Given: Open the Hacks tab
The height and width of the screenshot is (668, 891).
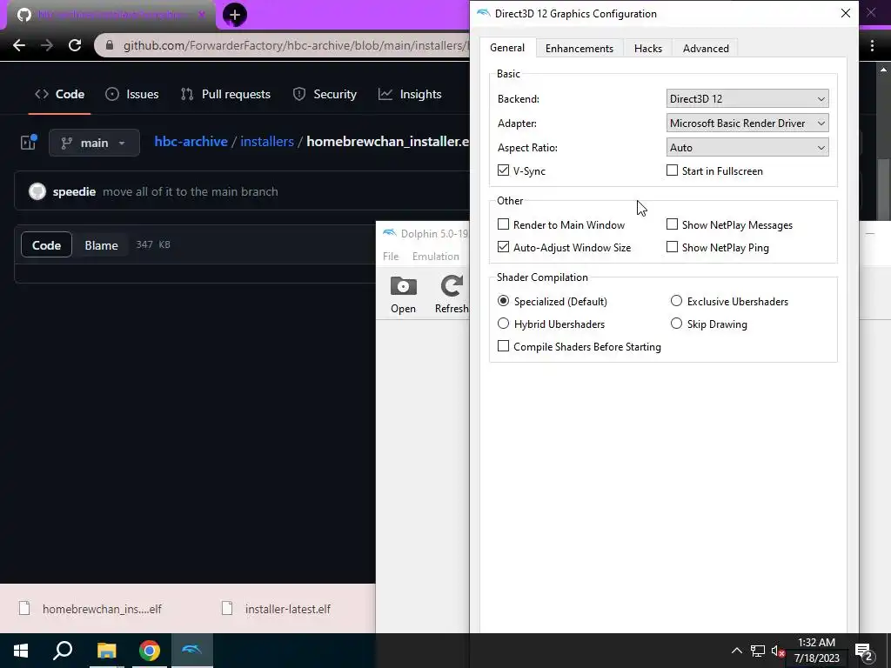Looking at the screenshot, I should click(647, 49).
